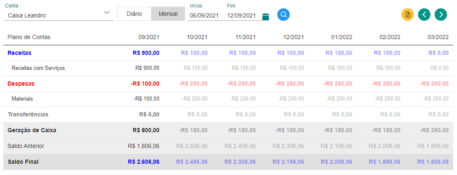Click the 09/2021 column header
Screen dimensions: 457x175
pyautogui.click(x=149, y=37)
